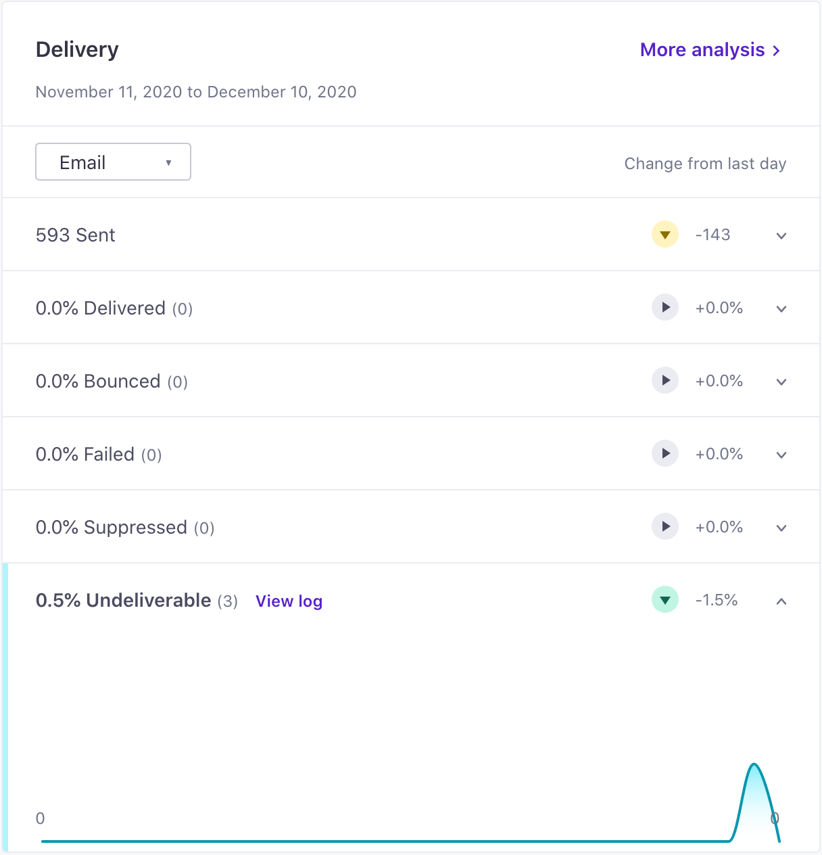Screen dimensions: 822x855
Task: Click the gray no-change icon for Delivered
Action: [x=665, y=307]
